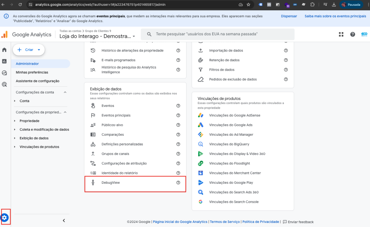This screenshot has width=370, height=227.
Task: Click the help icon next to E-mails programados
Action: (178, 60)
